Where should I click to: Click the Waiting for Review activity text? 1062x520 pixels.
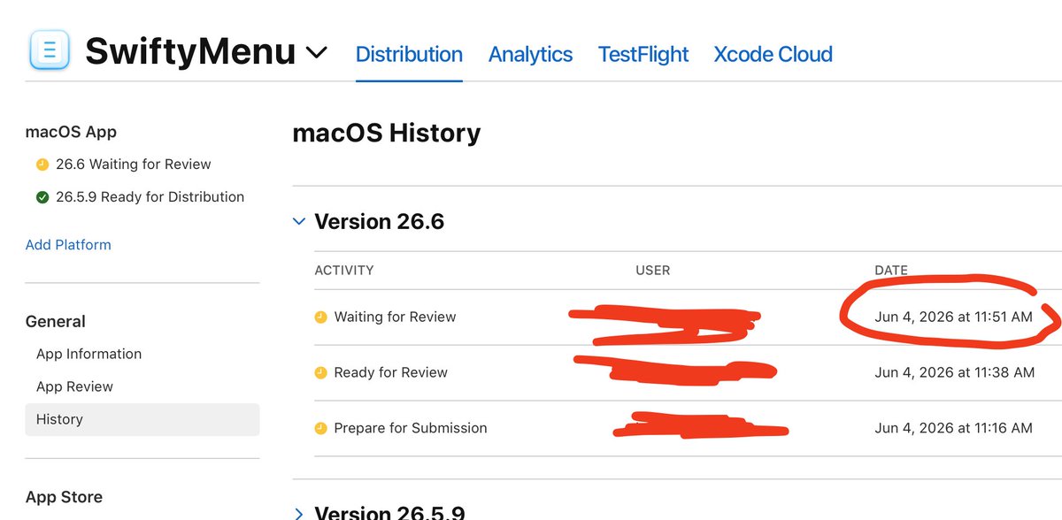395,317
